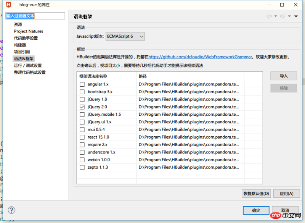
Task: Select the underscore 1.x row name
Action: (101, 152)
